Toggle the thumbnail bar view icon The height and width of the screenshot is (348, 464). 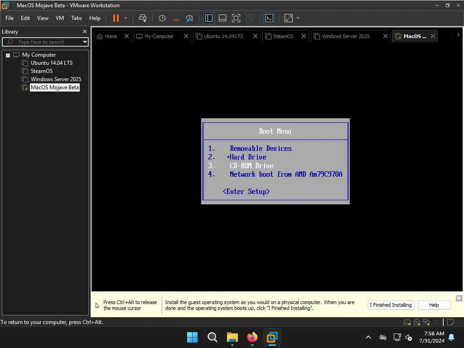coord(222,18)
